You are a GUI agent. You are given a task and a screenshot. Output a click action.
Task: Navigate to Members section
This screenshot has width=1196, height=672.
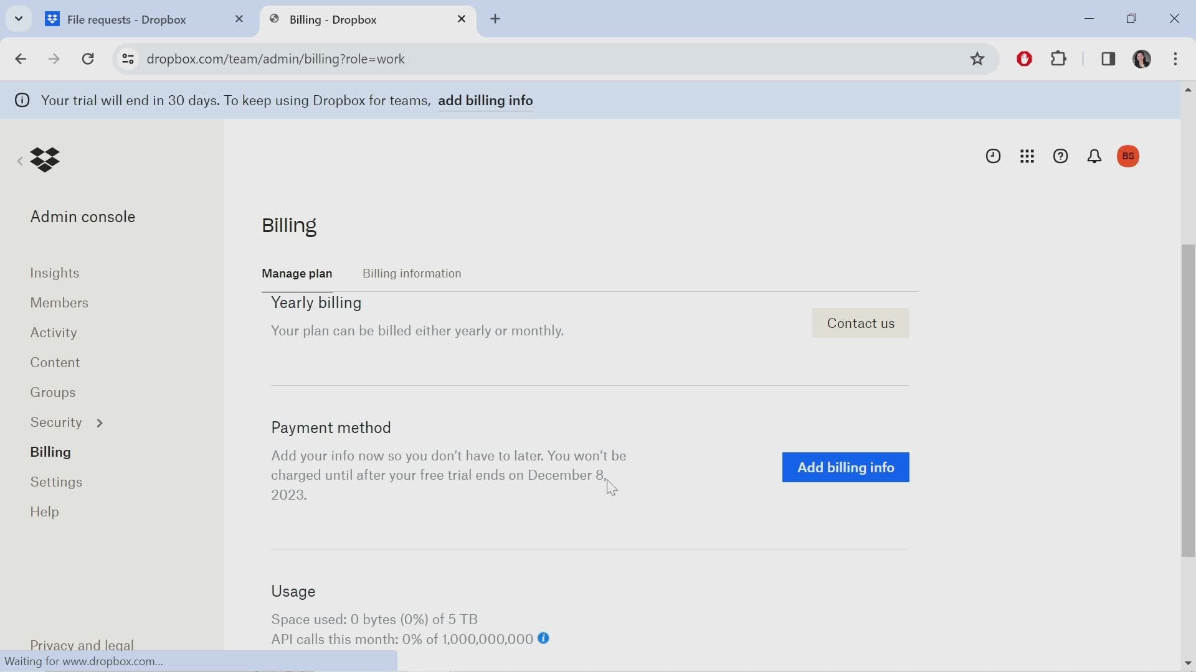point(59,302)
